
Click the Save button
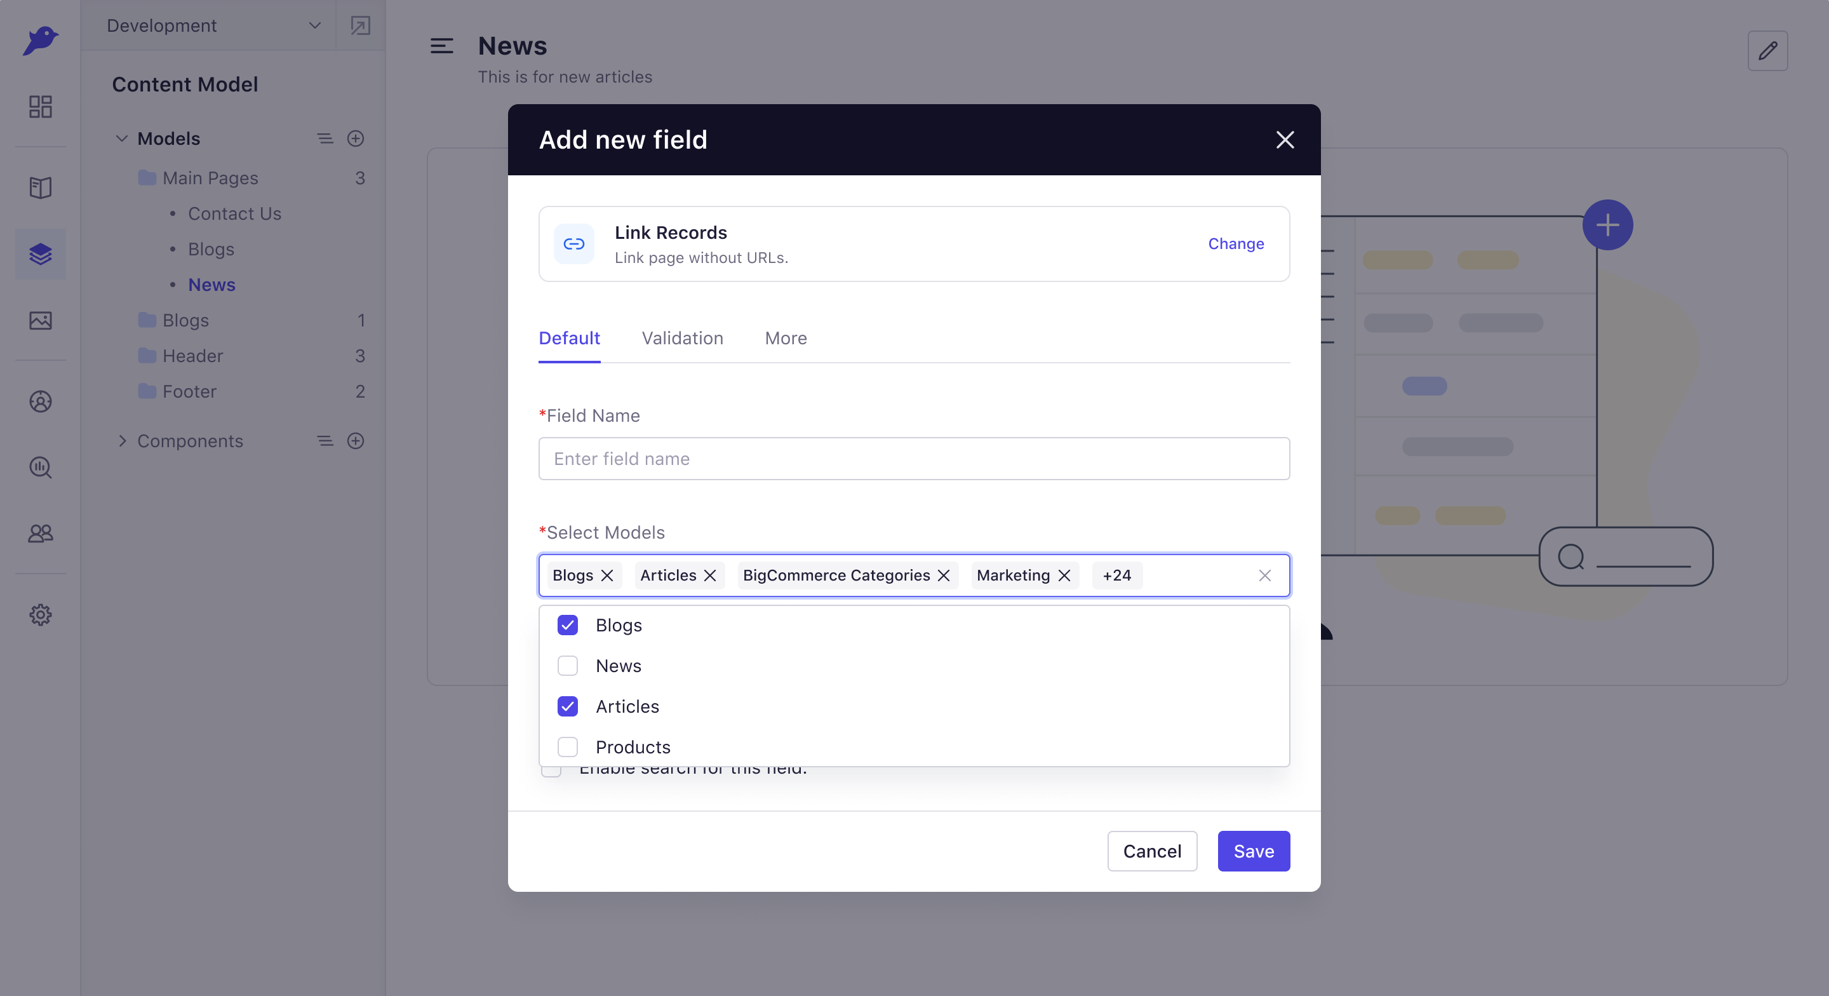(x=1254, y=851)
